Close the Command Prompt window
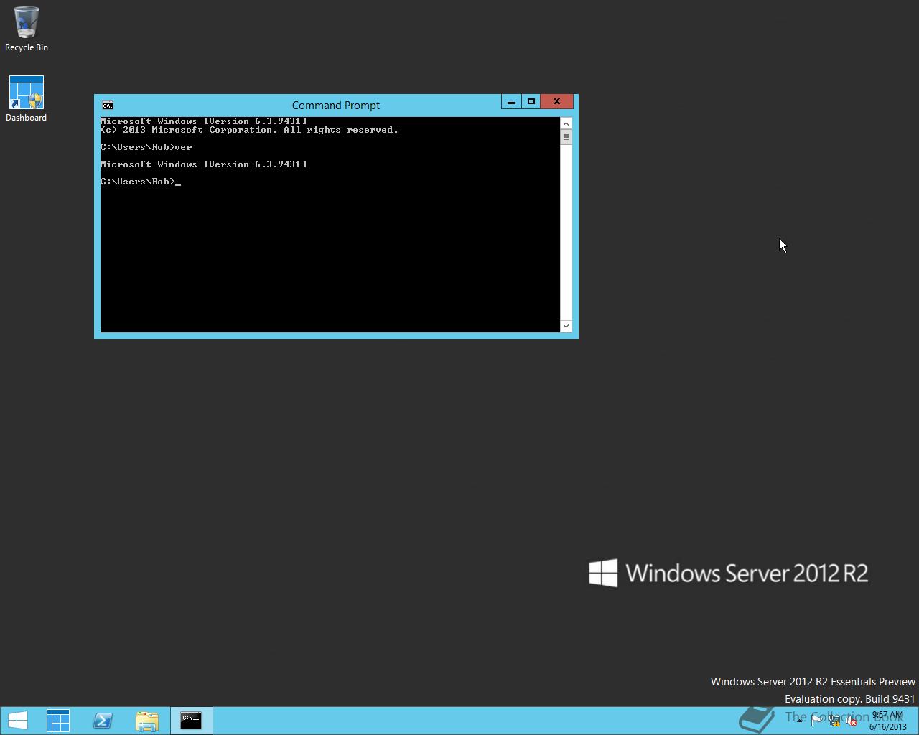Viewport: 919px width, 735px height. pos(556,102)
